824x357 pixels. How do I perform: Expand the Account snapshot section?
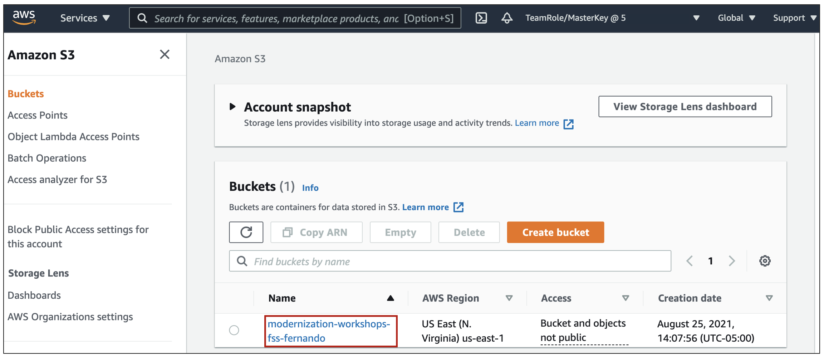click(x=232, y=106)
